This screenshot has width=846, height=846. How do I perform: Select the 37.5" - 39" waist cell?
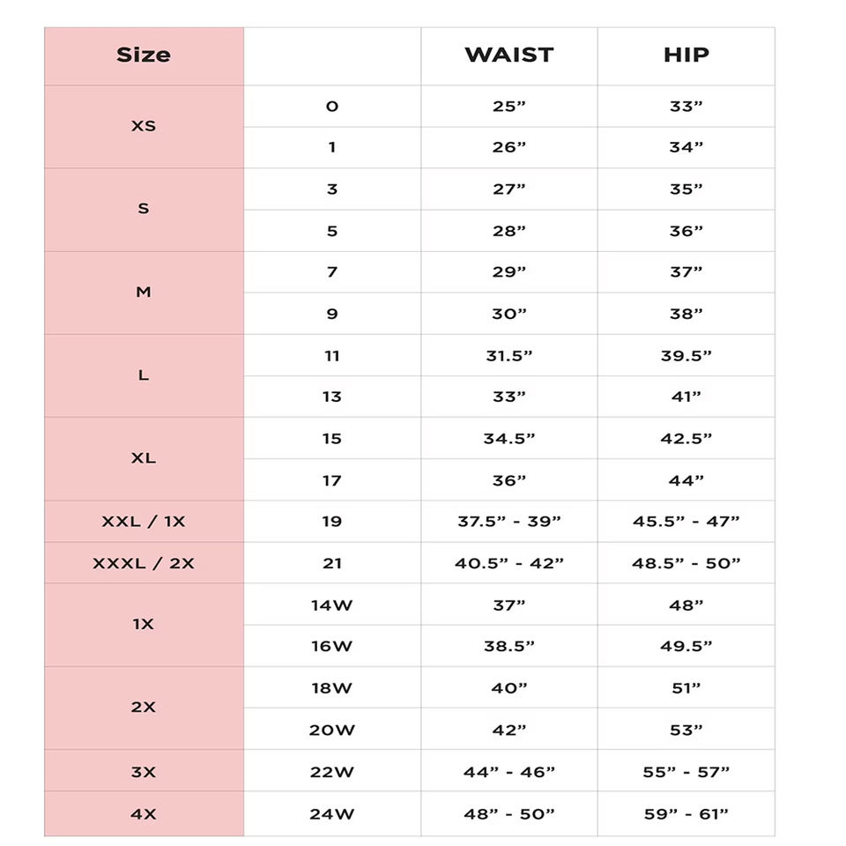[x=509, y=521]
